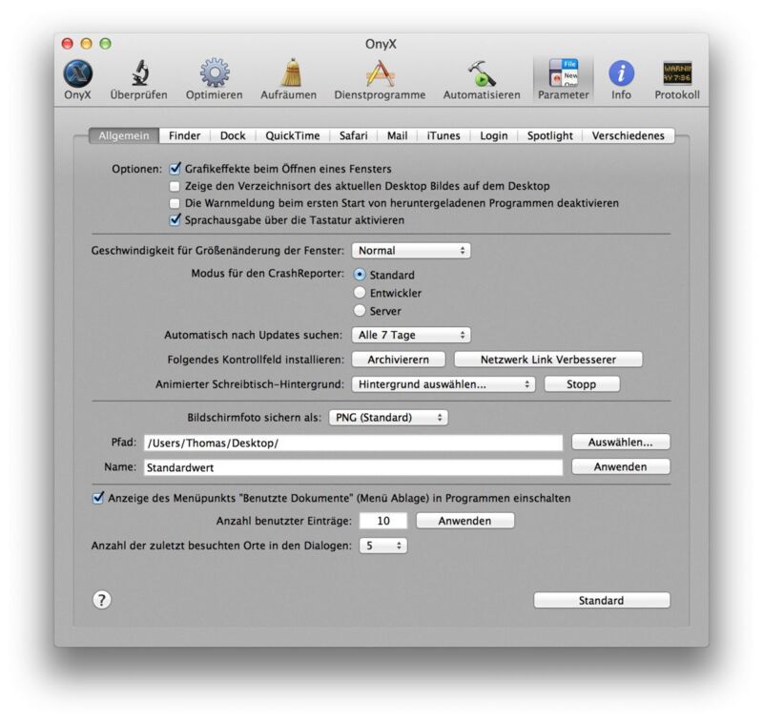Image resolution: width=763 pixels, height=722 pixels.
Task: Select the Optimieren gear icon
Action: [214, 73]
